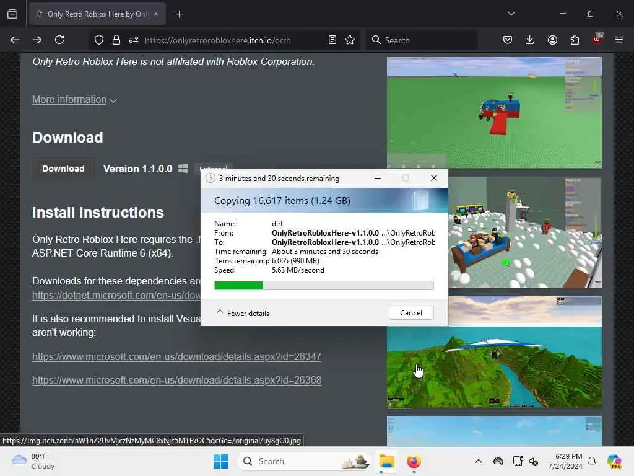
Task: Open the Microsoft download link id=26347
Action: tap(176, 356)
